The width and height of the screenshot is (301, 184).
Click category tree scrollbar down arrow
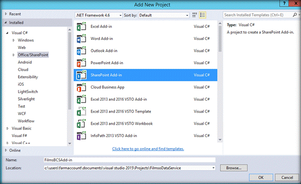click(x=69, y=143)
